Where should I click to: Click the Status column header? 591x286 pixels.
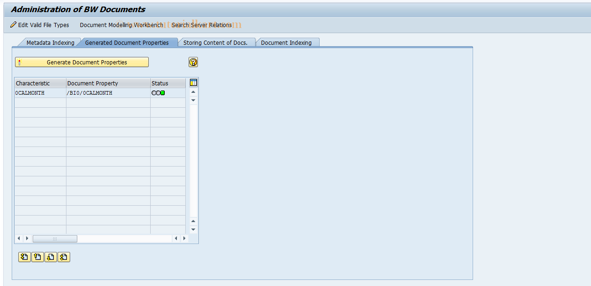(168, 83)
